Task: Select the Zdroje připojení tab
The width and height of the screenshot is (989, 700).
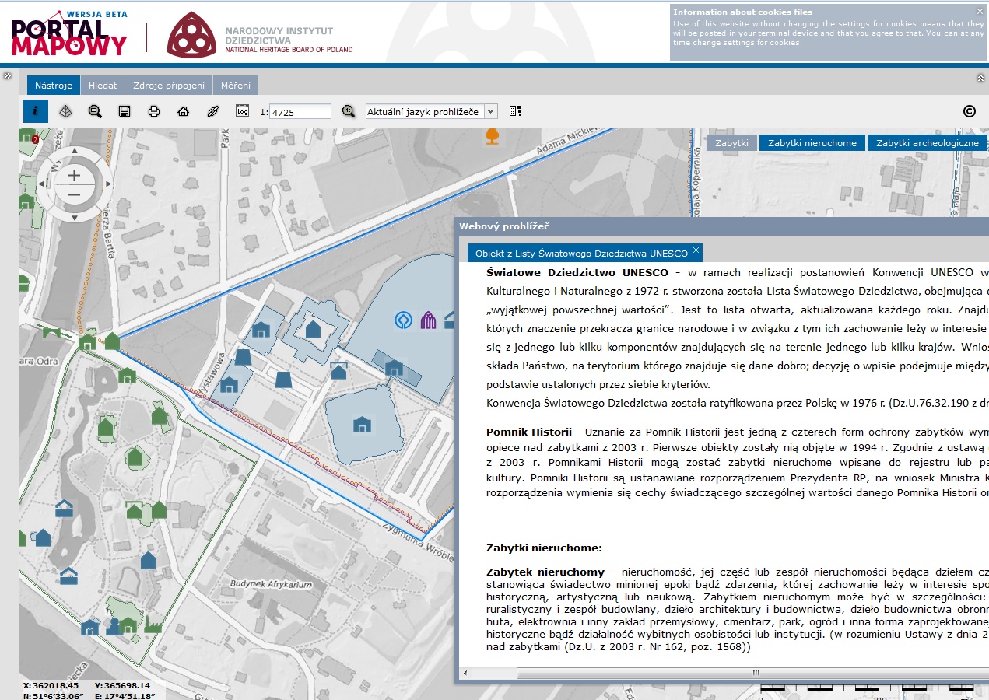Action: (169, 86)
